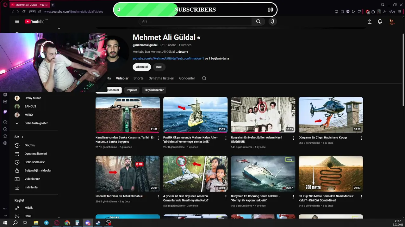The width and height of the screenshot is (405, 227).
Task: Open options menu for Kanalizasyondan Banka Kasasına video
Action: pos(158,138)
